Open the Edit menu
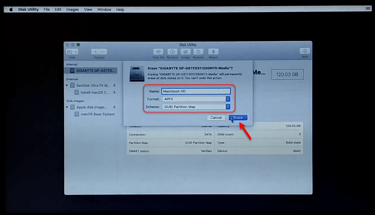Image resolution: width=375 pixels, height=215 pixels. pos(58,9)
